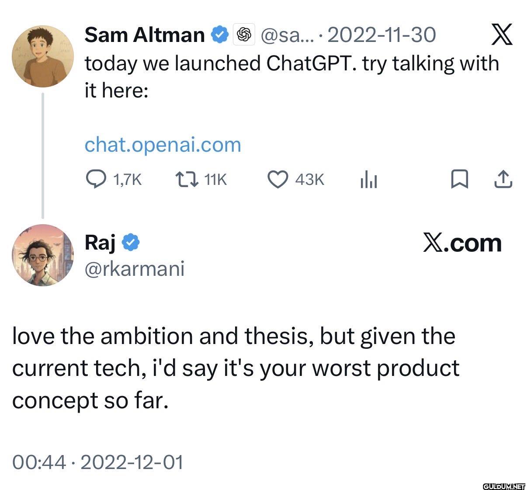Open Sam Altman's cartoon avatar
Screen dimensions: 527x490
43,56
